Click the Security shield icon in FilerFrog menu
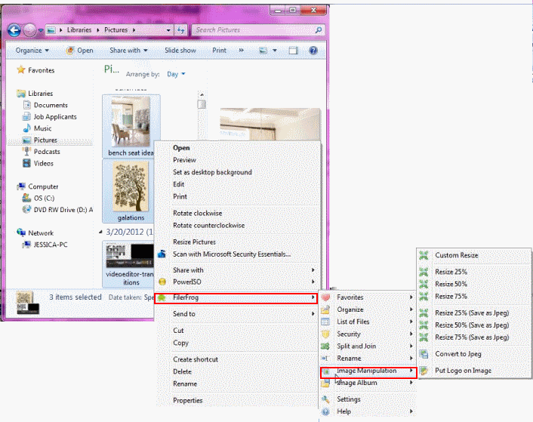This screenshot has height=422, width=533. (326, 334)
